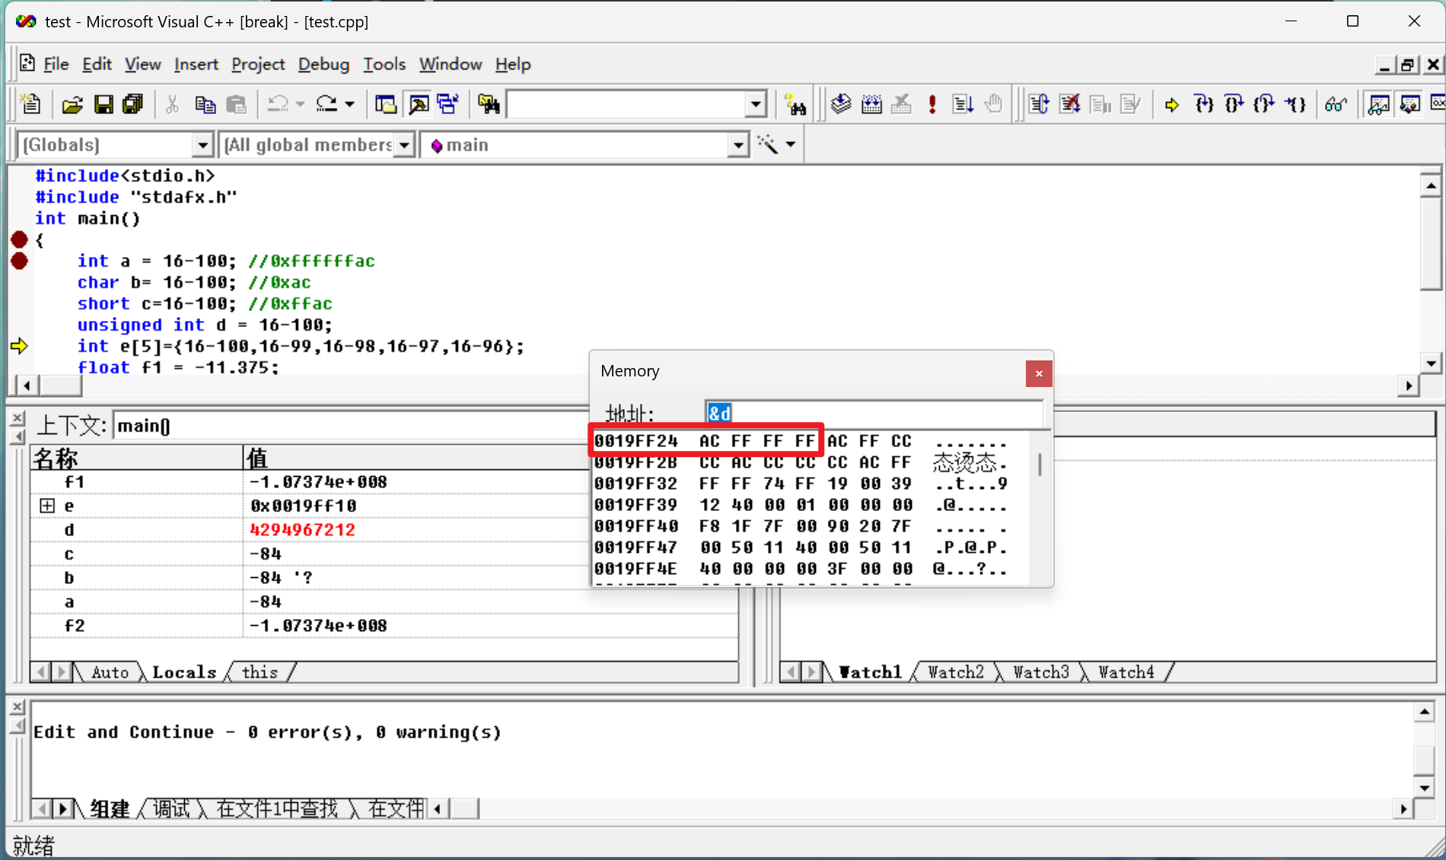
Task: Click the Step Out icon
Action: tap(1264, 104)
